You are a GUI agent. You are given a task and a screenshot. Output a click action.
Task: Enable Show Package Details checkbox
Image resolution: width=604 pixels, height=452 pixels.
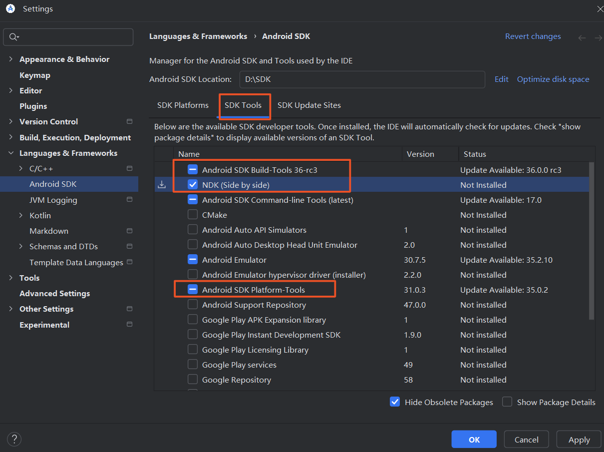click(507, 402)
